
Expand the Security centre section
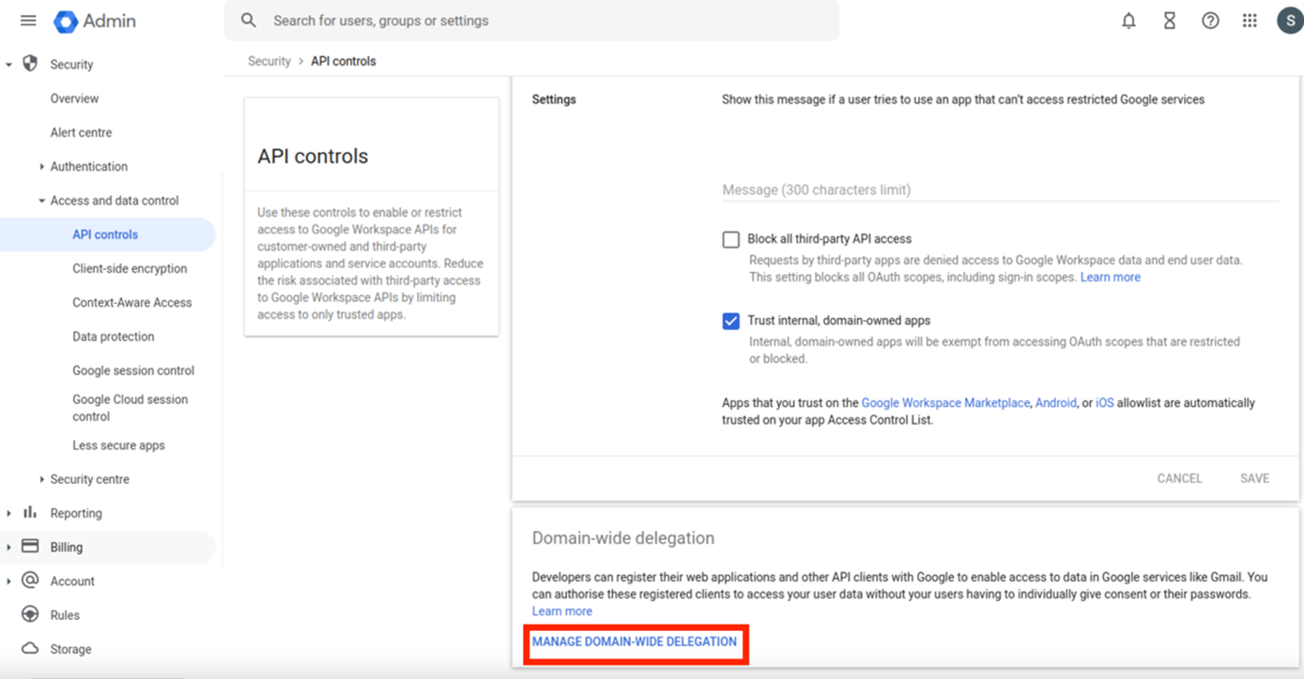41,478
